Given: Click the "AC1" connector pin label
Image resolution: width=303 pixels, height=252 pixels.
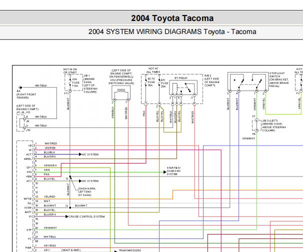Looking at the screenshot, I should click(x=29, y=181).
